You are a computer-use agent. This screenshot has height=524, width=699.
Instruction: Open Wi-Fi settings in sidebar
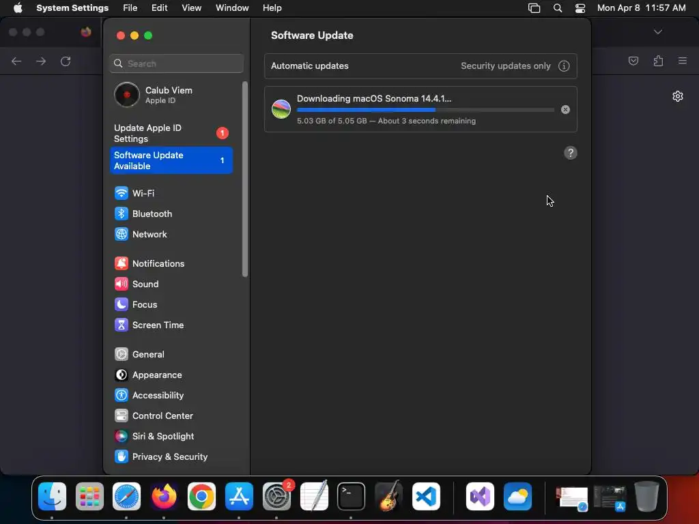coord(171,193)
